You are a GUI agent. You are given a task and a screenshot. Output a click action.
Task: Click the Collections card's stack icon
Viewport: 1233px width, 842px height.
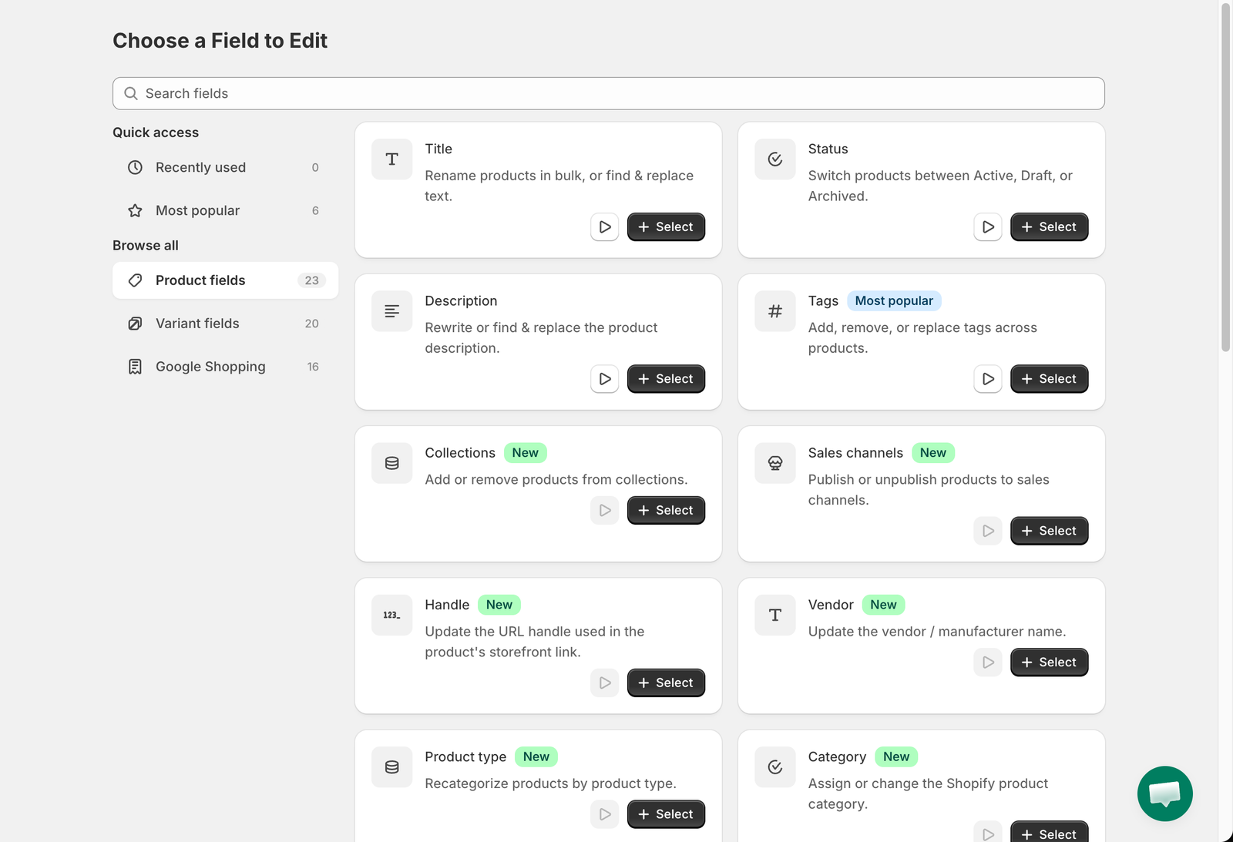392,463
